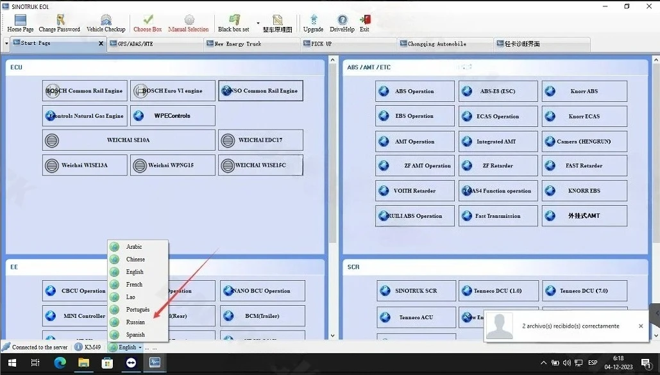Open the Chongqing Automobile tab
The image size is (660, 375).
(444, 44)
